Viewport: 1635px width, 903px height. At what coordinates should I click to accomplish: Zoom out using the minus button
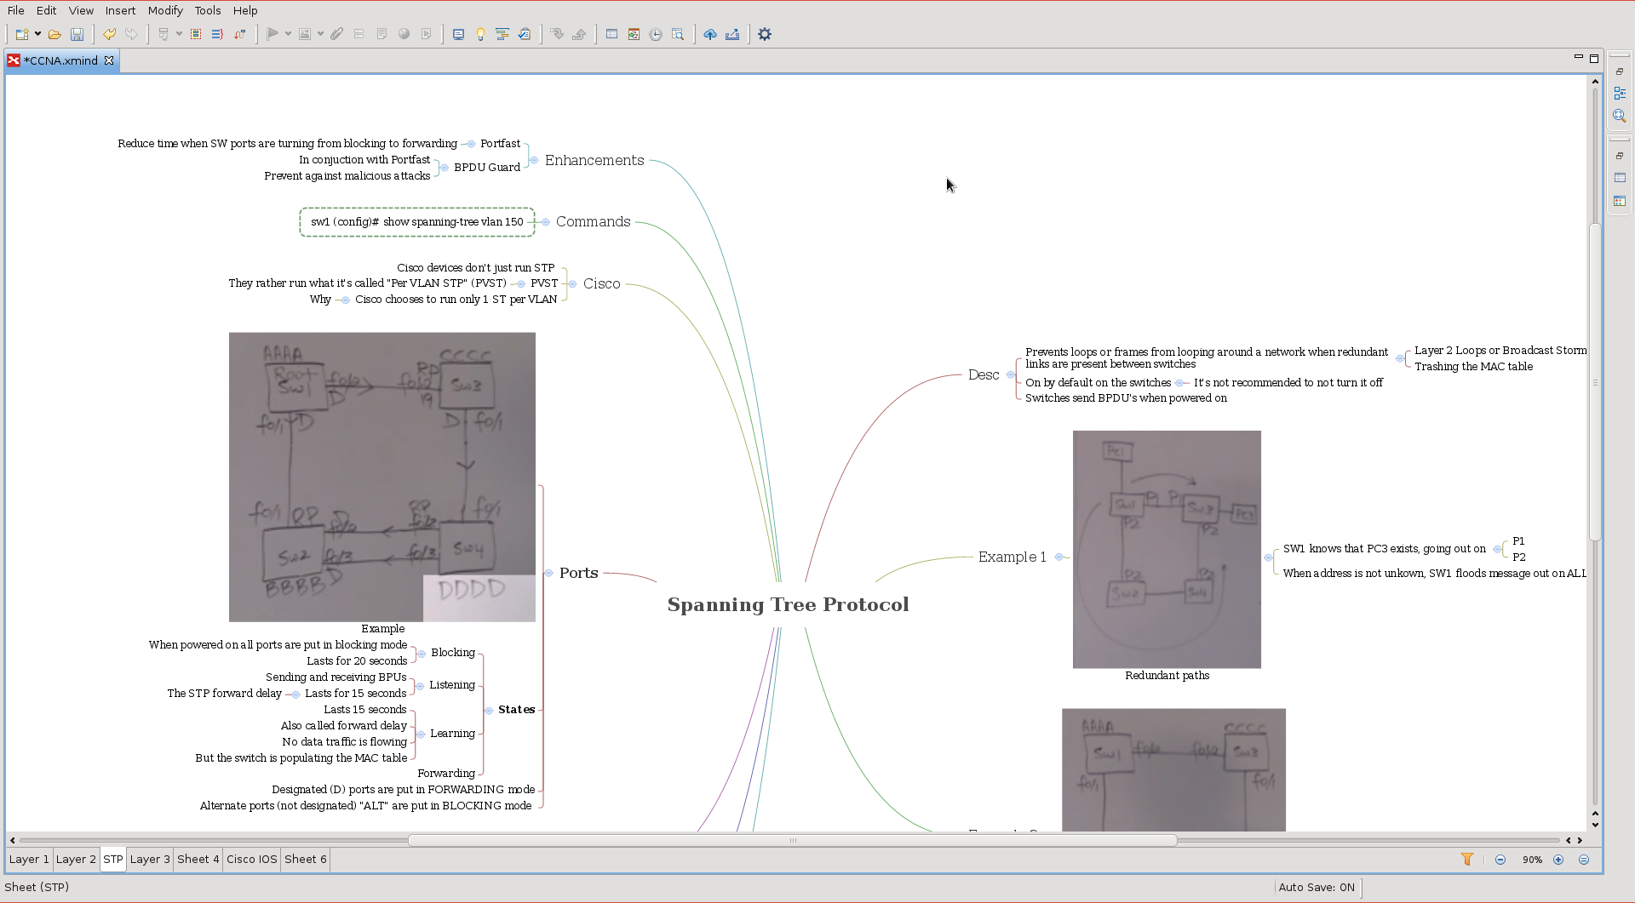(1500, 860)
